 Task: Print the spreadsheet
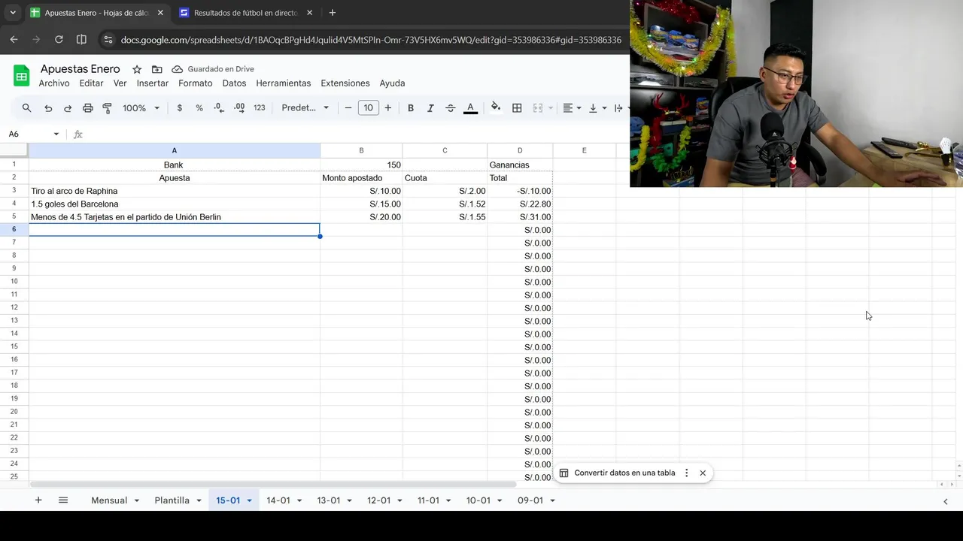click(87, 108)
